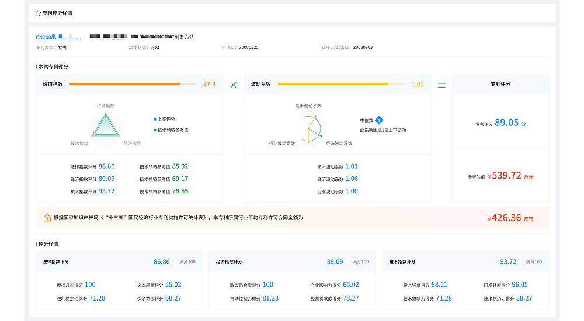Screen dimensions: 584x321
Task: Click the reference value 69.17
Action: [180, 179]
